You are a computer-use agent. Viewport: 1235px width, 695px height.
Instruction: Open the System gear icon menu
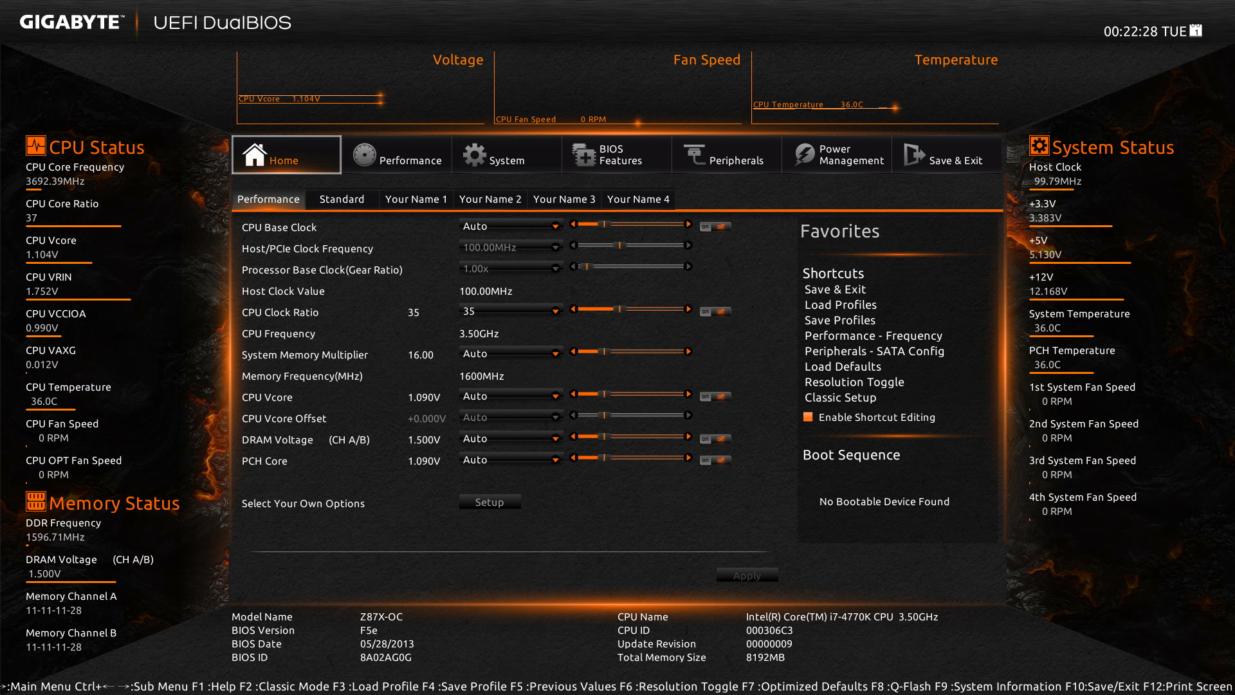pos(475,154)
